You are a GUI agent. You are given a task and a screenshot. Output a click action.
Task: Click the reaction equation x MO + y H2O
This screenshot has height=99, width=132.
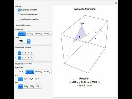84,82
